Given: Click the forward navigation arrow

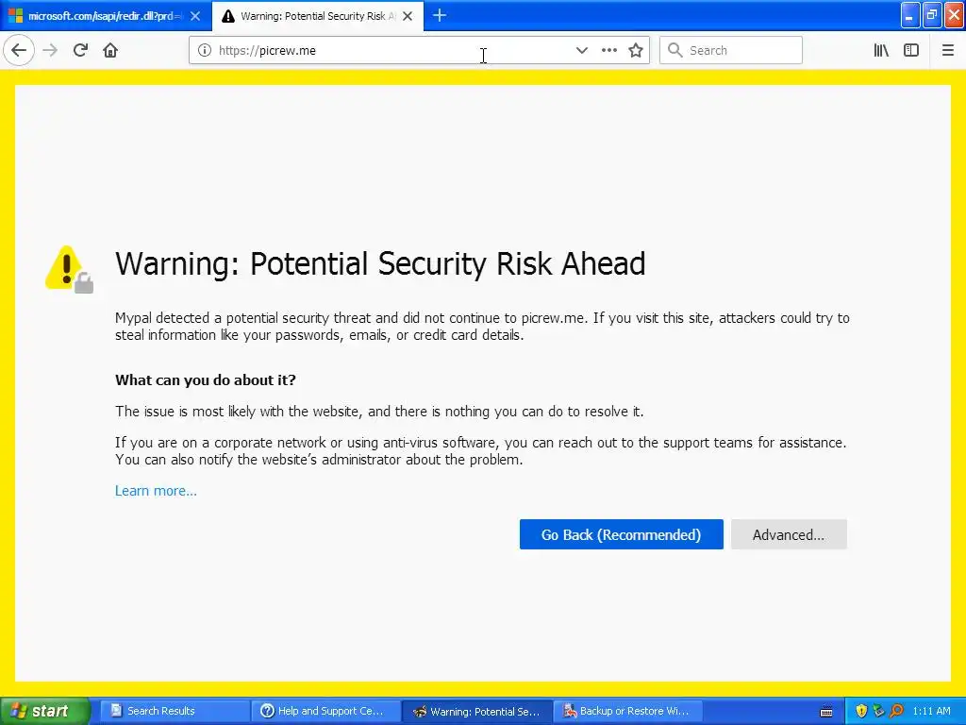Looking at the screenshot, I should click(50, 50).
